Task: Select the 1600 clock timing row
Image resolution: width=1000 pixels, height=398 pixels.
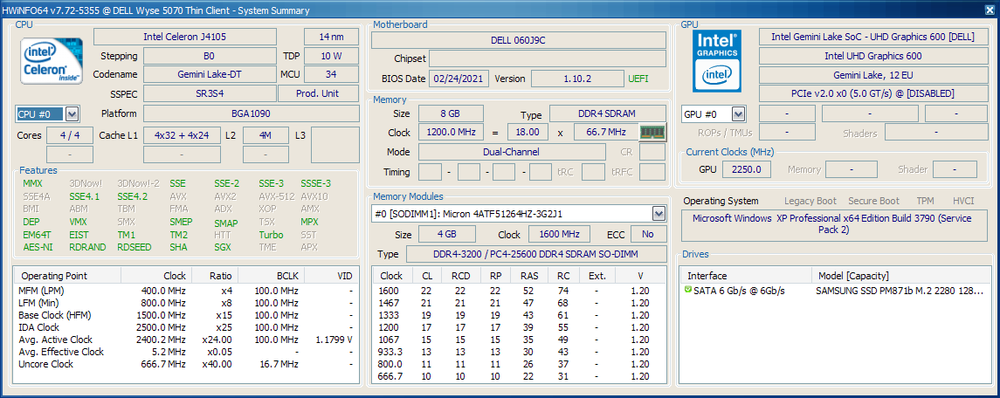Action: click(x=519, y=291)
